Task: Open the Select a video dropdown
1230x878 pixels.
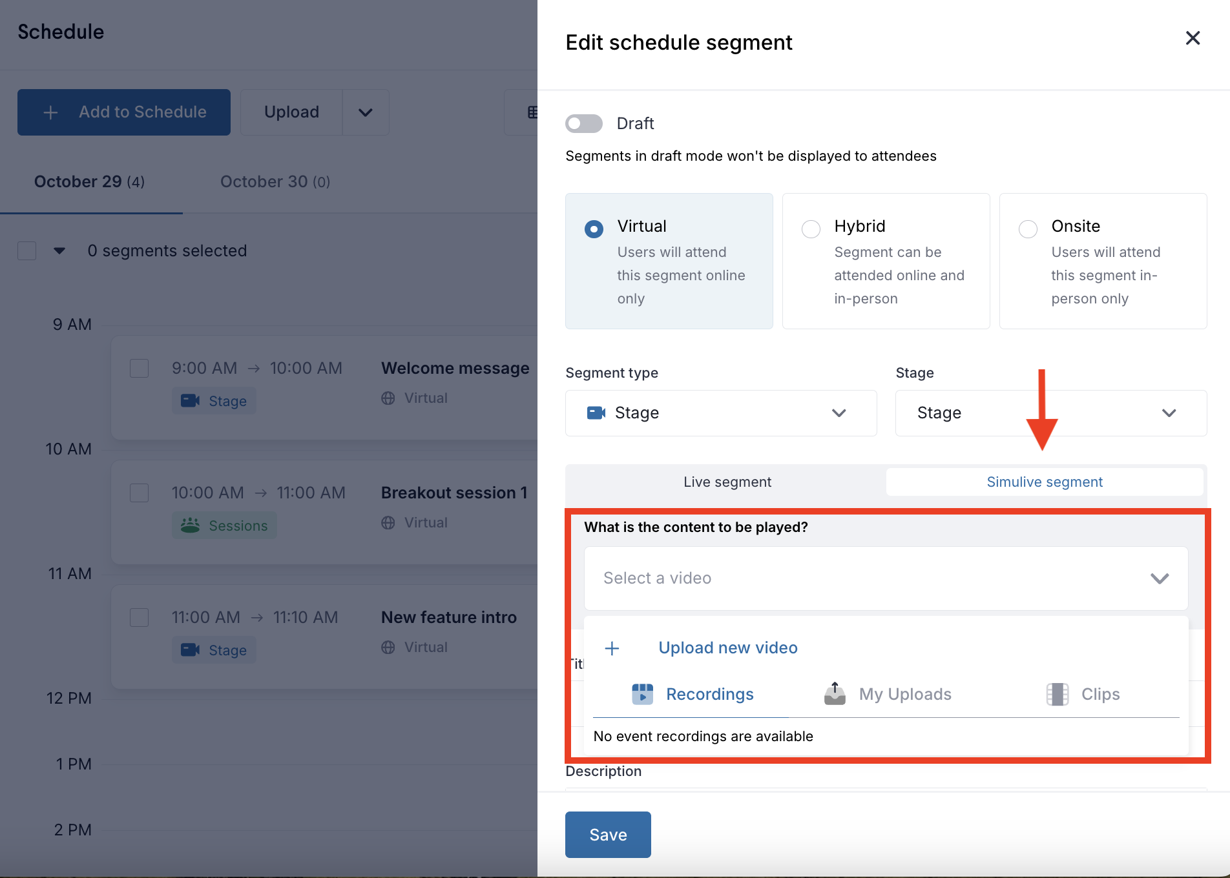Action: click(x=886, y=578)
